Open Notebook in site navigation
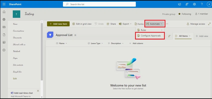This screenshot has height=99, width=212. pos(17,51)
